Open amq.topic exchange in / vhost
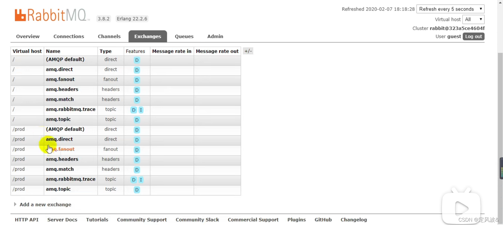This screenshot has height=225, width=503. pyautogui.click(x=58, y=119)
